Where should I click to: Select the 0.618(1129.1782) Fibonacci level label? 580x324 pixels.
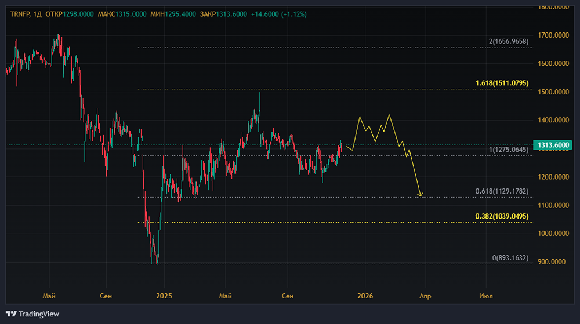tap(502, 191)
